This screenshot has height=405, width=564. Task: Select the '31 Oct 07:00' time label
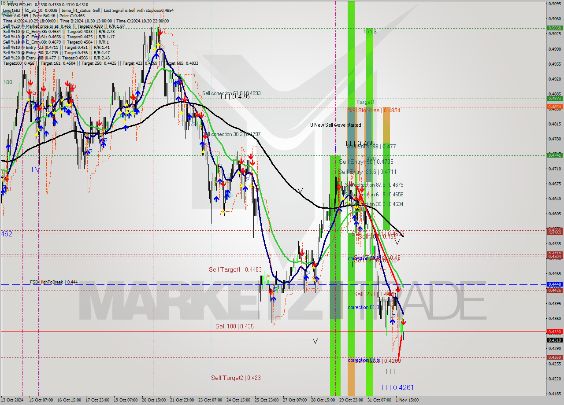coord(379,400)
